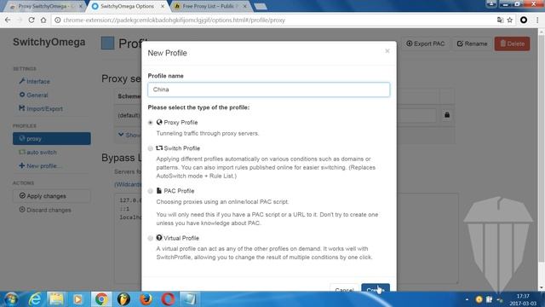The image size is (545, 307).
Task: Bookmark page with star icon
Action: (x=510, y=20)
